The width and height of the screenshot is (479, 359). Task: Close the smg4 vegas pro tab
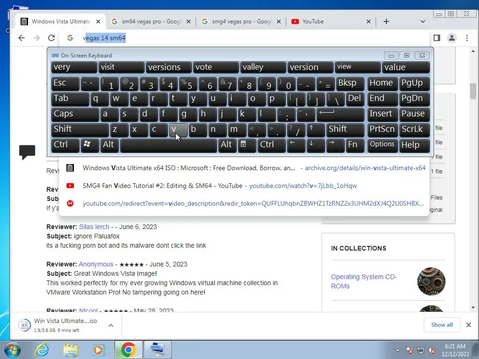click(279, 22)
